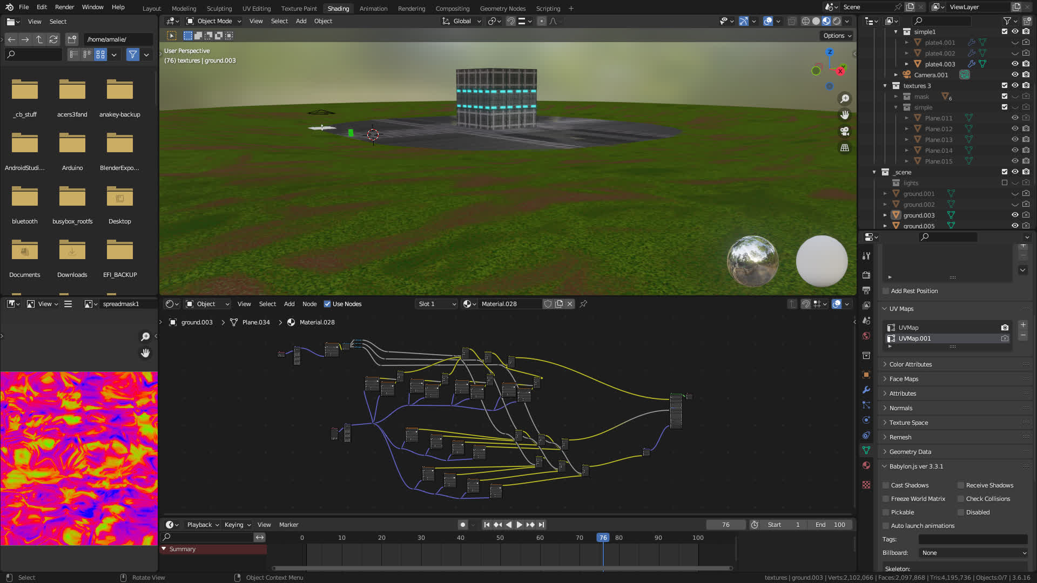Open Modifier properties wrench tab

(x=866, y=390)
